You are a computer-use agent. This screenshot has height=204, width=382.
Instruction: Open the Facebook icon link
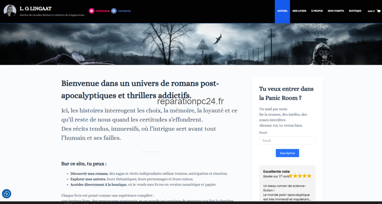(114, 11)
